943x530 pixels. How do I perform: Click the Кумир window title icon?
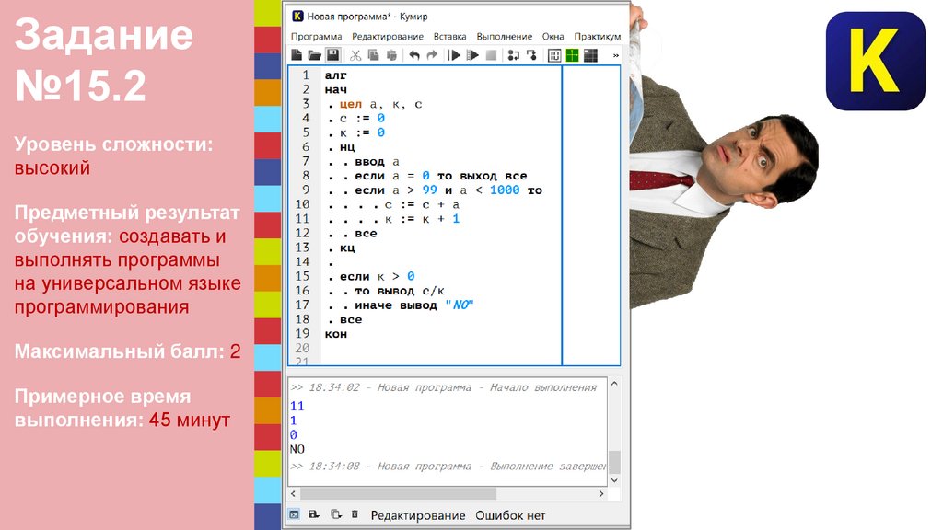click(x=297, y=17)
